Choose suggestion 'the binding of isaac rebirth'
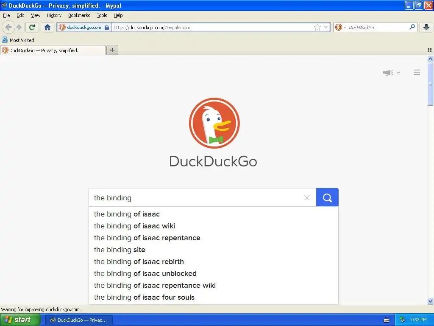 click(x=214, y=261)
